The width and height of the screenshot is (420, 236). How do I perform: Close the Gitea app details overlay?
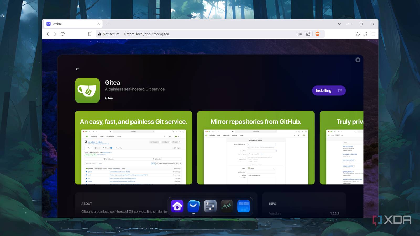pos(358,60)
